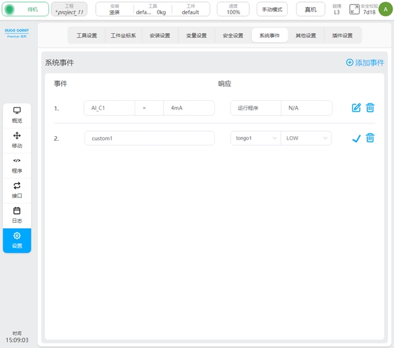Screen dimensions: 394x348
Task: Expand the tongo1 dropdown
Action: click(x=255, y=138)
